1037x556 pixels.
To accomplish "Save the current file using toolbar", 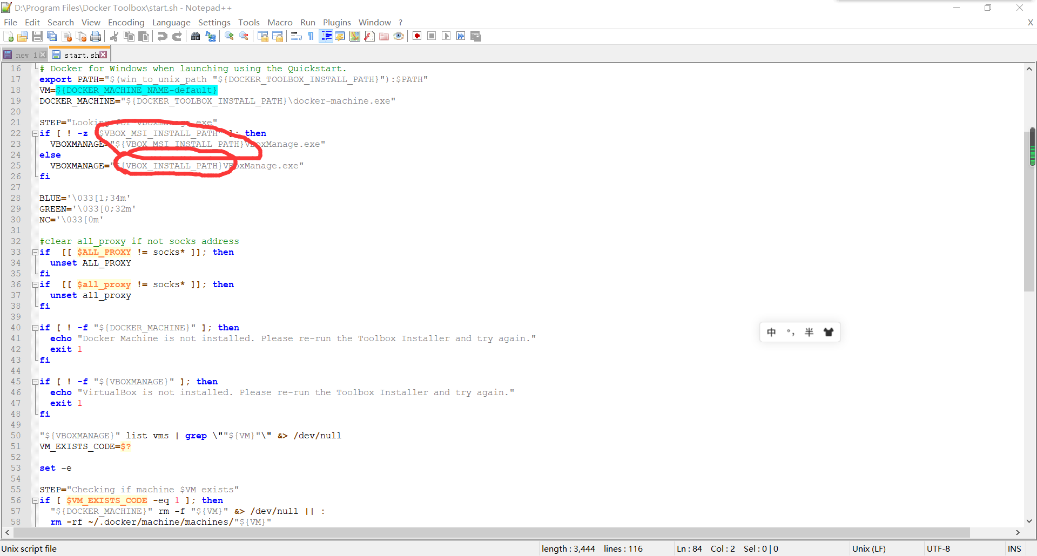I will point(37,36).
